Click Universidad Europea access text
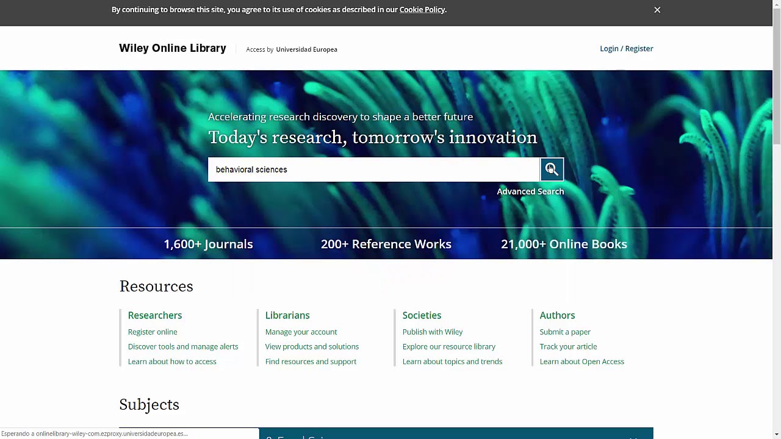Screen dimensions: 781x439 click(306, 49)
